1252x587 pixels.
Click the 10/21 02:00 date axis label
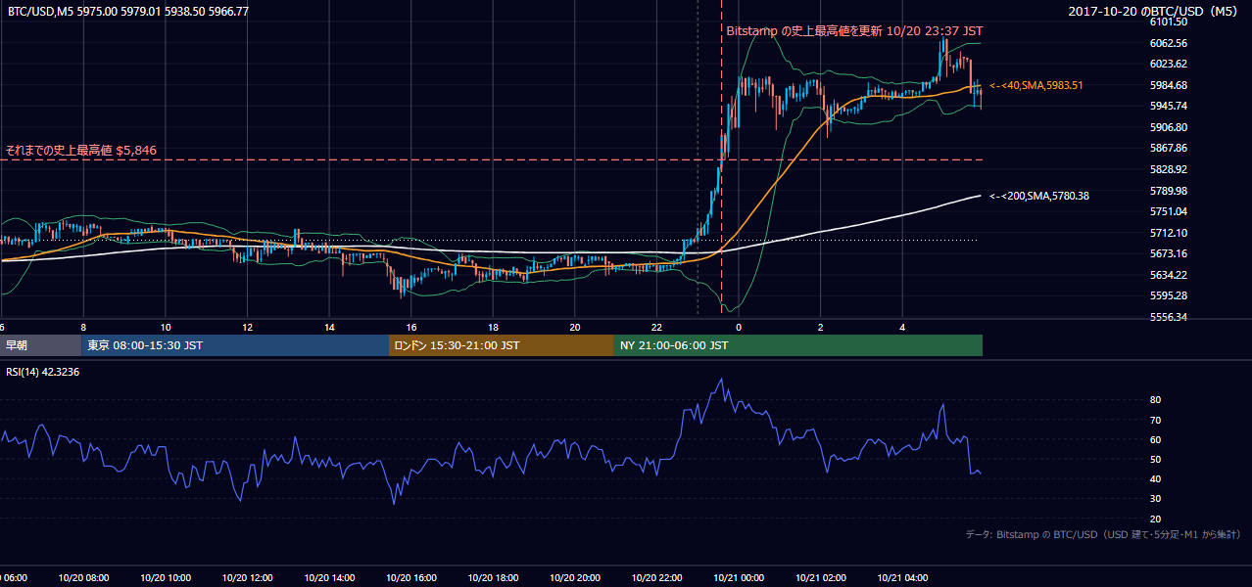click(x=821, y=578)
